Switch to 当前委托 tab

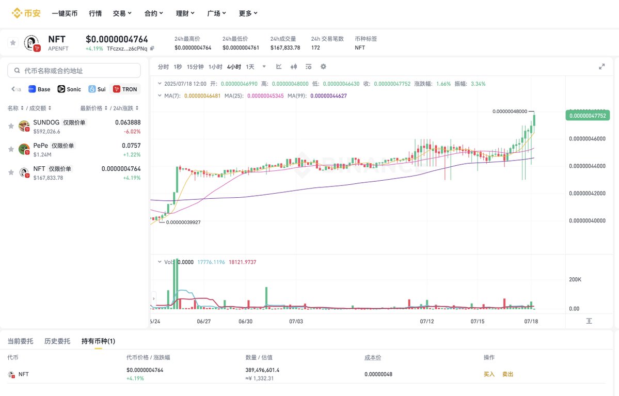20,341
